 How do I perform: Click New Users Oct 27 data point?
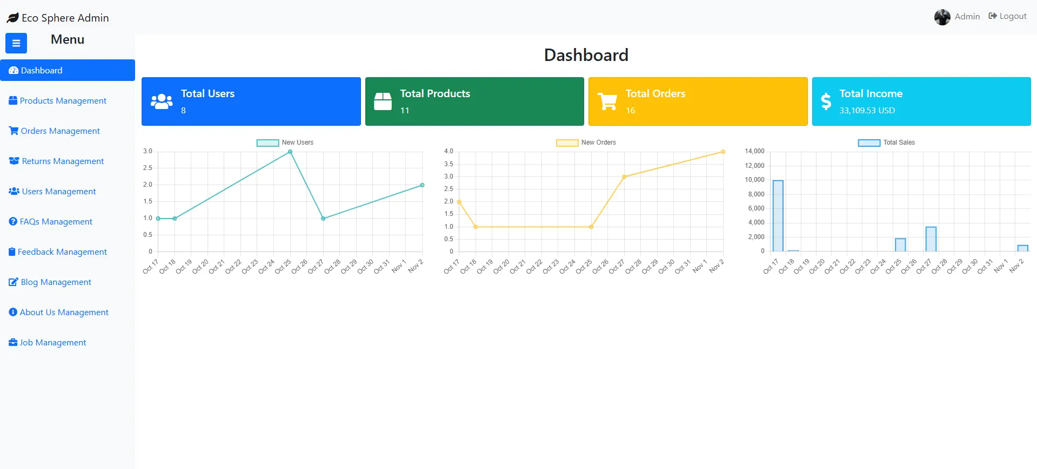[x=323, y=219]
